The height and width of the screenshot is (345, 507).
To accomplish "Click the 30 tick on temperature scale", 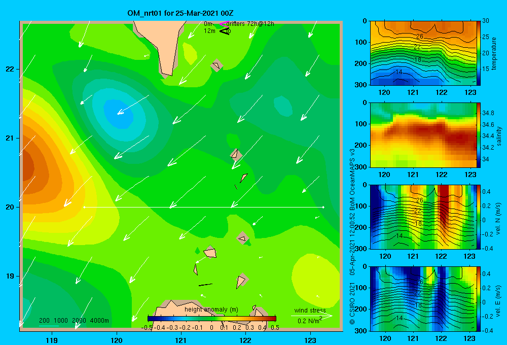I will tap(486, 21).
